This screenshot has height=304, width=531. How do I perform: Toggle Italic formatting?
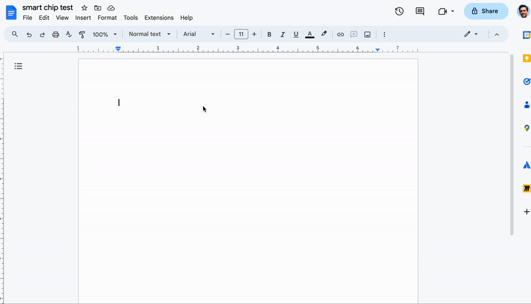click(x=283, y=35)
